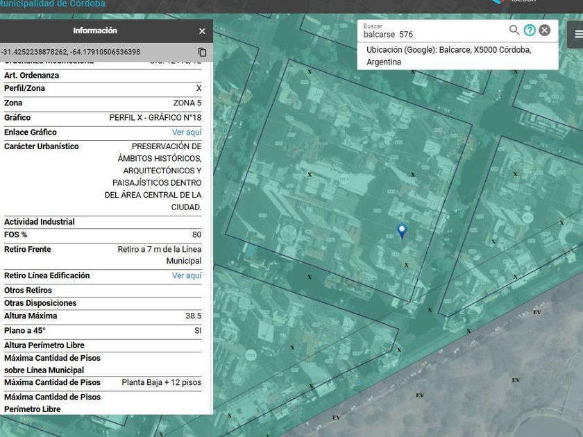Click the blue location pin marker

(x=401, y=231)
